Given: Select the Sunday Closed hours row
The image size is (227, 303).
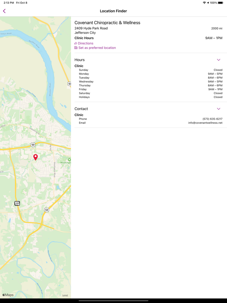Looking at the screenshot, I should point(150,70).
